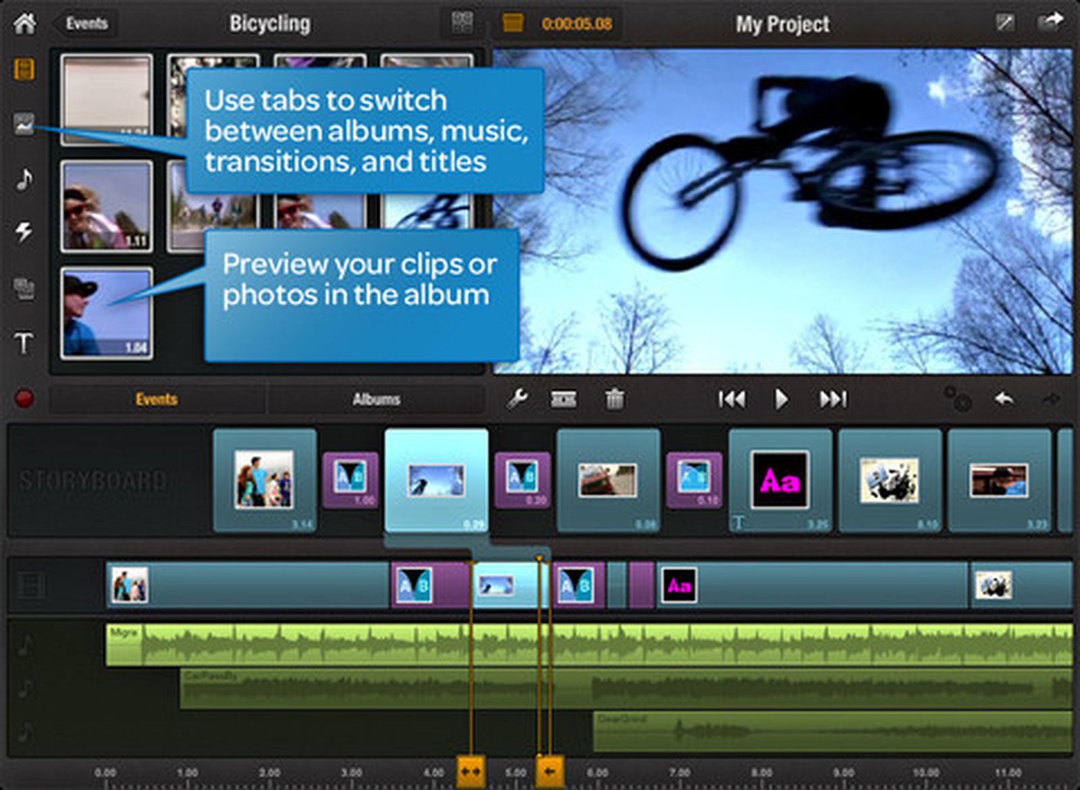Play the project preview
The height and width of the screenshot is (790, 1080).
pos(781,399)
